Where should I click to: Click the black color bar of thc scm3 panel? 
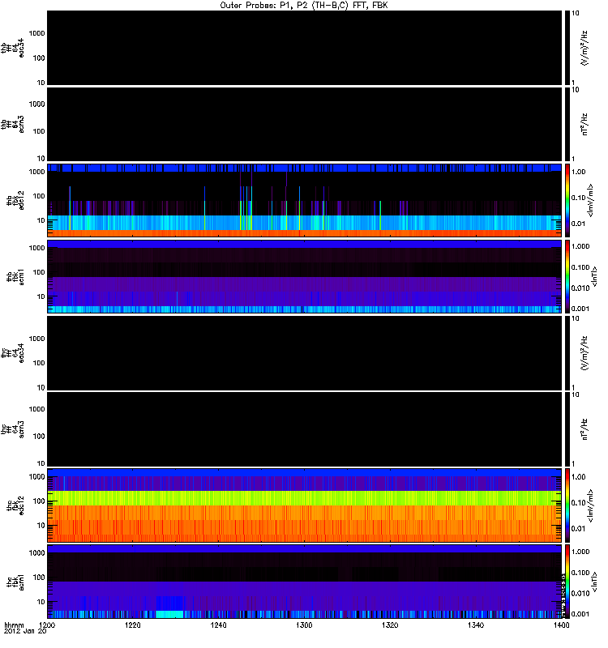point(567,429)
